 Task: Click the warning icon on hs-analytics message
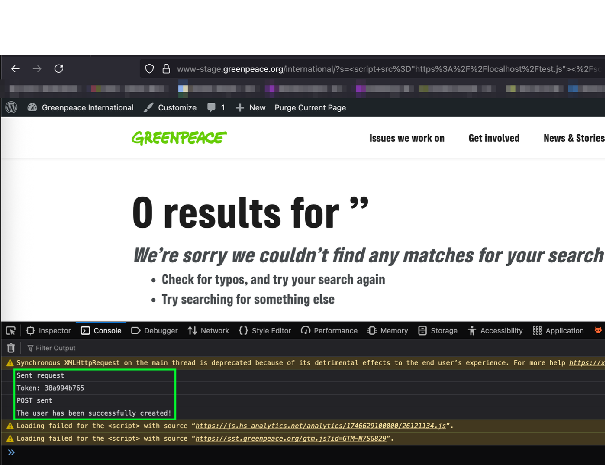click(10, 426)
